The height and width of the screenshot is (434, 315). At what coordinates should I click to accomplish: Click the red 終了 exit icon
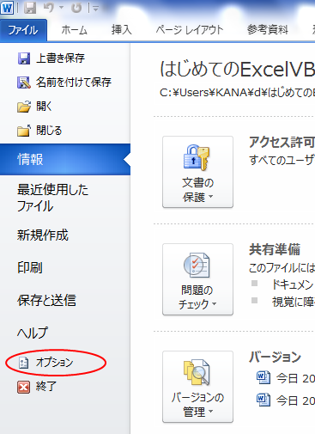pyautogui.click(x=23, y=387)
